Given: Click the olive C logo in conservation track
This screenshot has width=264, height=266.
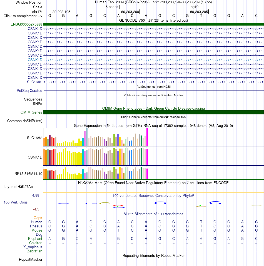Looking at the screenshot, I should coord(105,204).
